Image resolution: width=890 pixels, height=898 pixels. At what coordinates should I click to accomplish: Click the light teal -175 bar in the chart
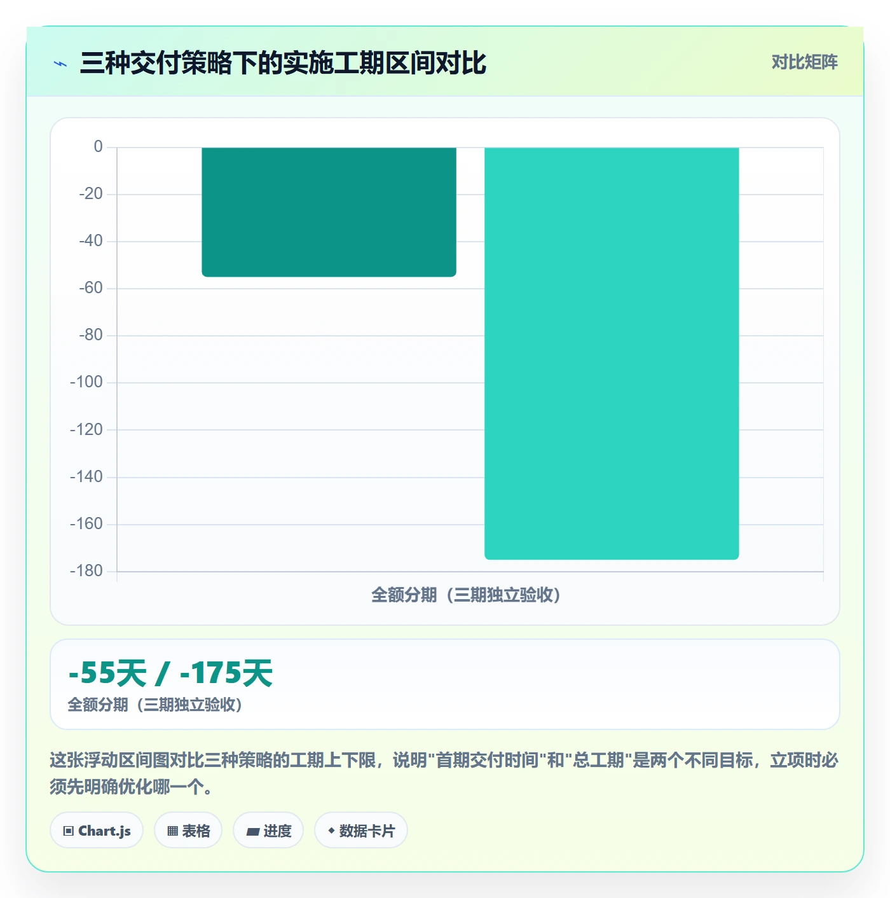612,353
